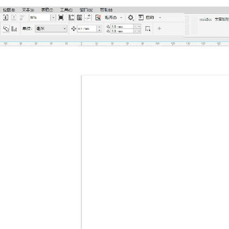Toggle the Show rulers icon

click(71, 18)
